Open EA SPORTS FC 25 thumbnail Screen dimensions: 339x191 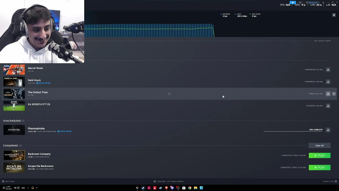coord(14,106)
